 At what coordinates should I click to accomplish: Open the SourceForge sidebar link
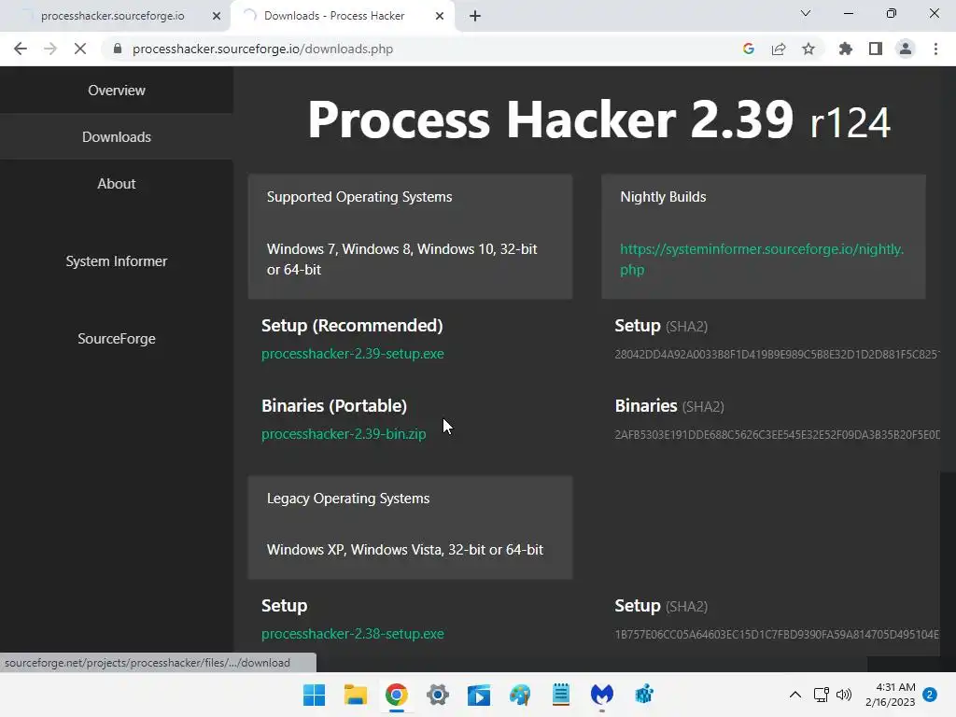tap(117, 338)
